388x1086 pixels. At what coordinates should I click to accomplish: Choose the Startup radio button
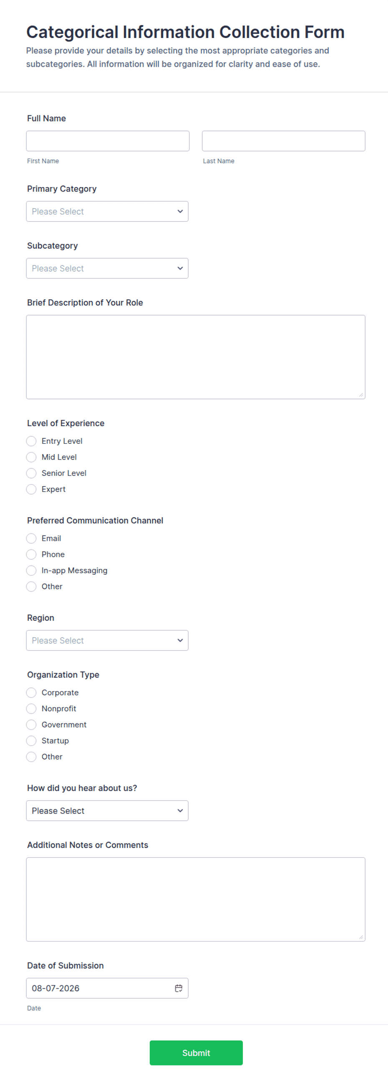(31, 741)
